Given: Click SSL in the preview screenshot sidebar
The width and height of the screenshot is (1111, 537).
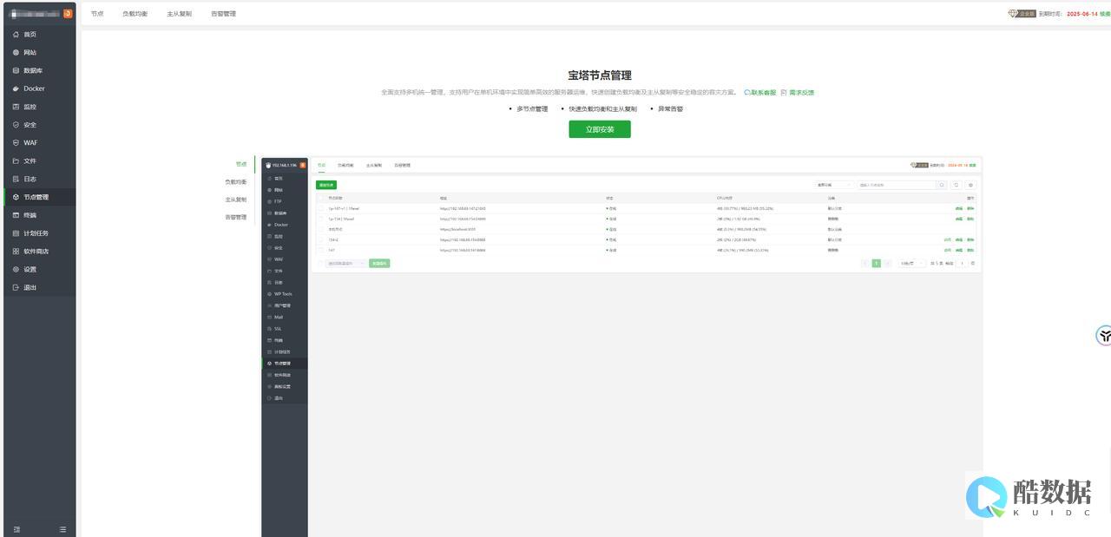Looking at the screenshot, I should coord(278,329).
